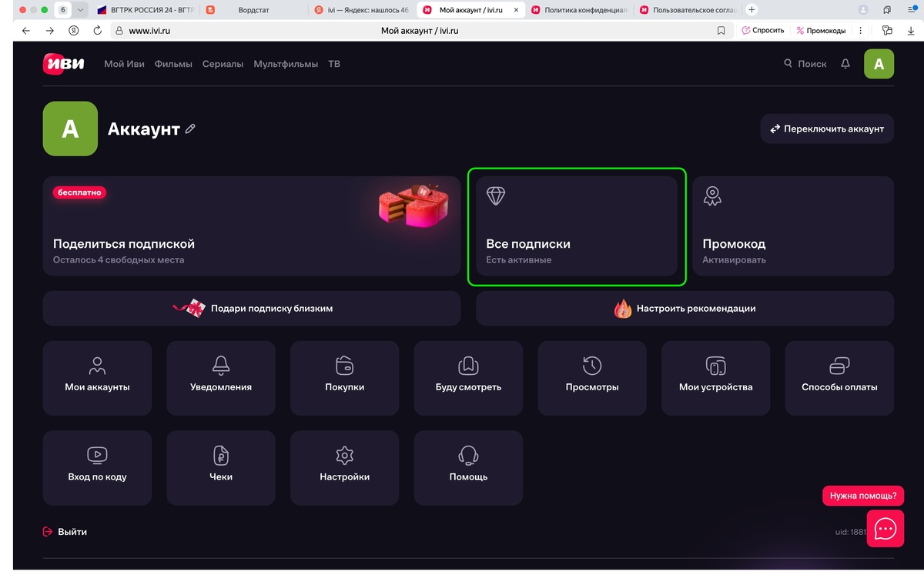Viewport: 924px width, 585px height.
Task: Open the Поиск search
Action: click(x=805, y=64)
